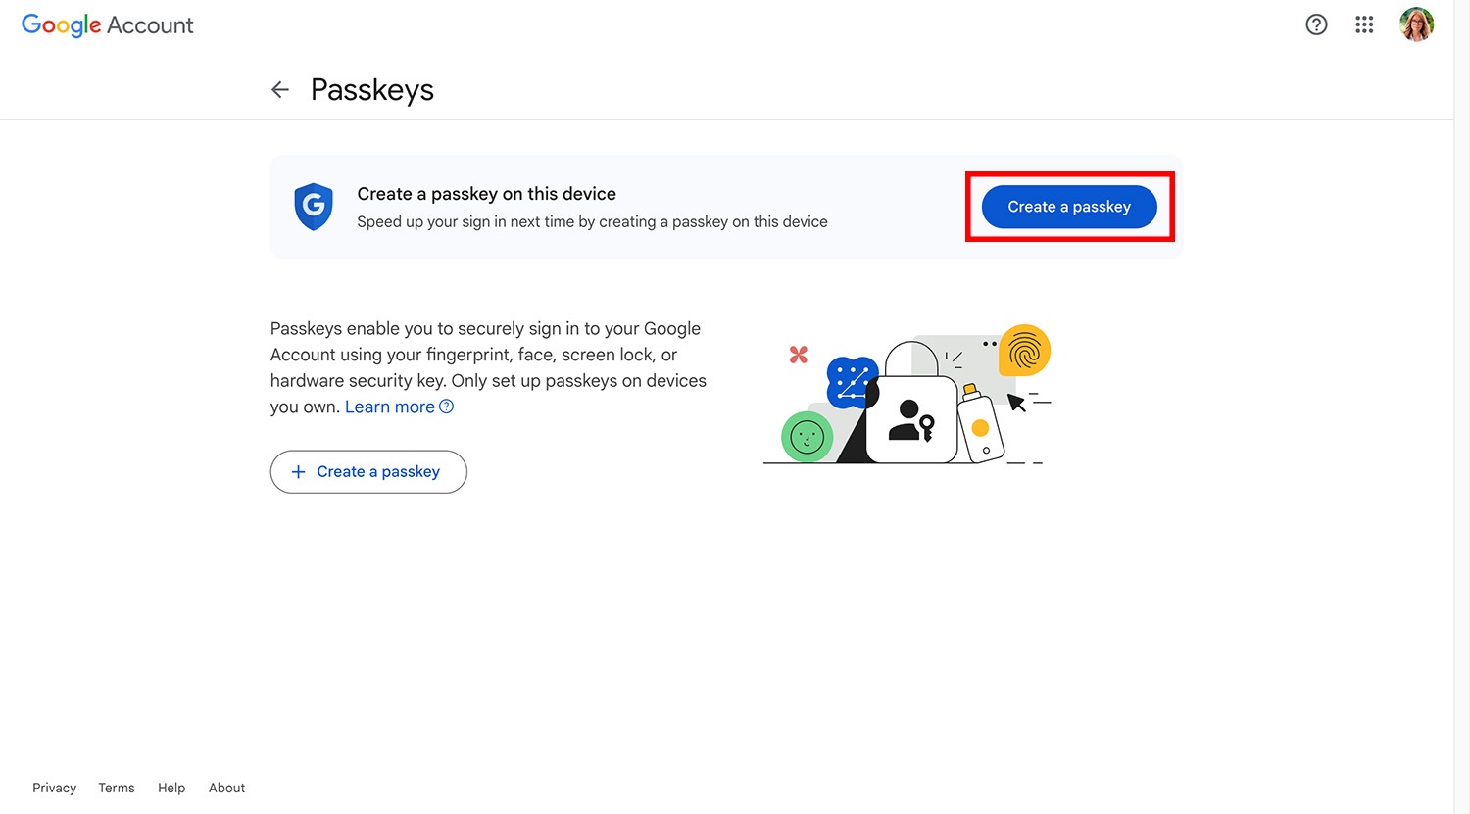Open the help question mark icon
Viewport: 1470px width, 814px height.
[1316, 24]
